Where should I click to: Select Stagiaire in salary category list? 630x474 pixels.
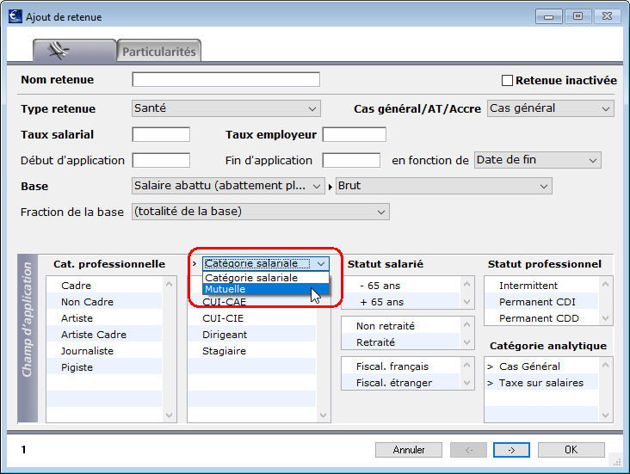click(252, 351)
